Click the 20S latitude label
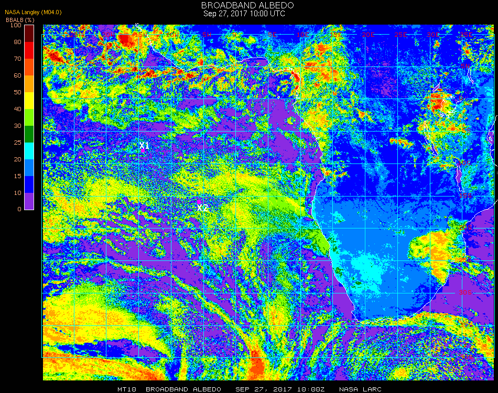This screenshot has width=498, height=393. pyautogui.click(x=465, y=227)
